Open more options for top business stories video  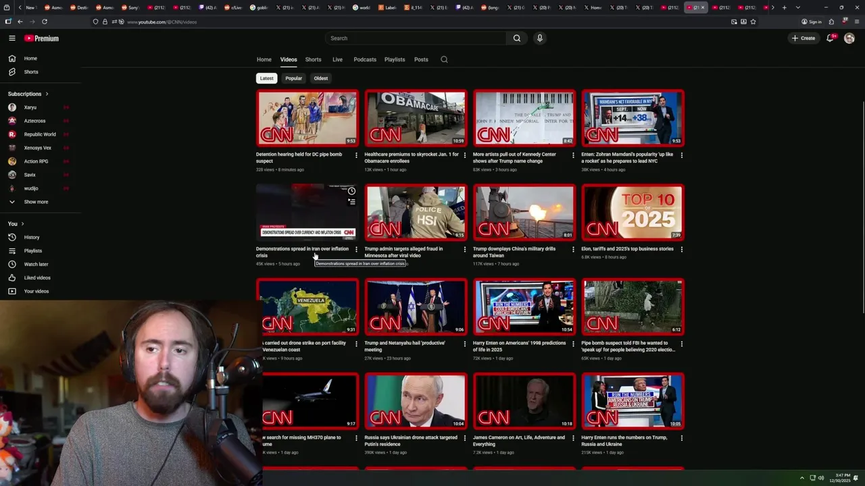(x=681, y=250)
